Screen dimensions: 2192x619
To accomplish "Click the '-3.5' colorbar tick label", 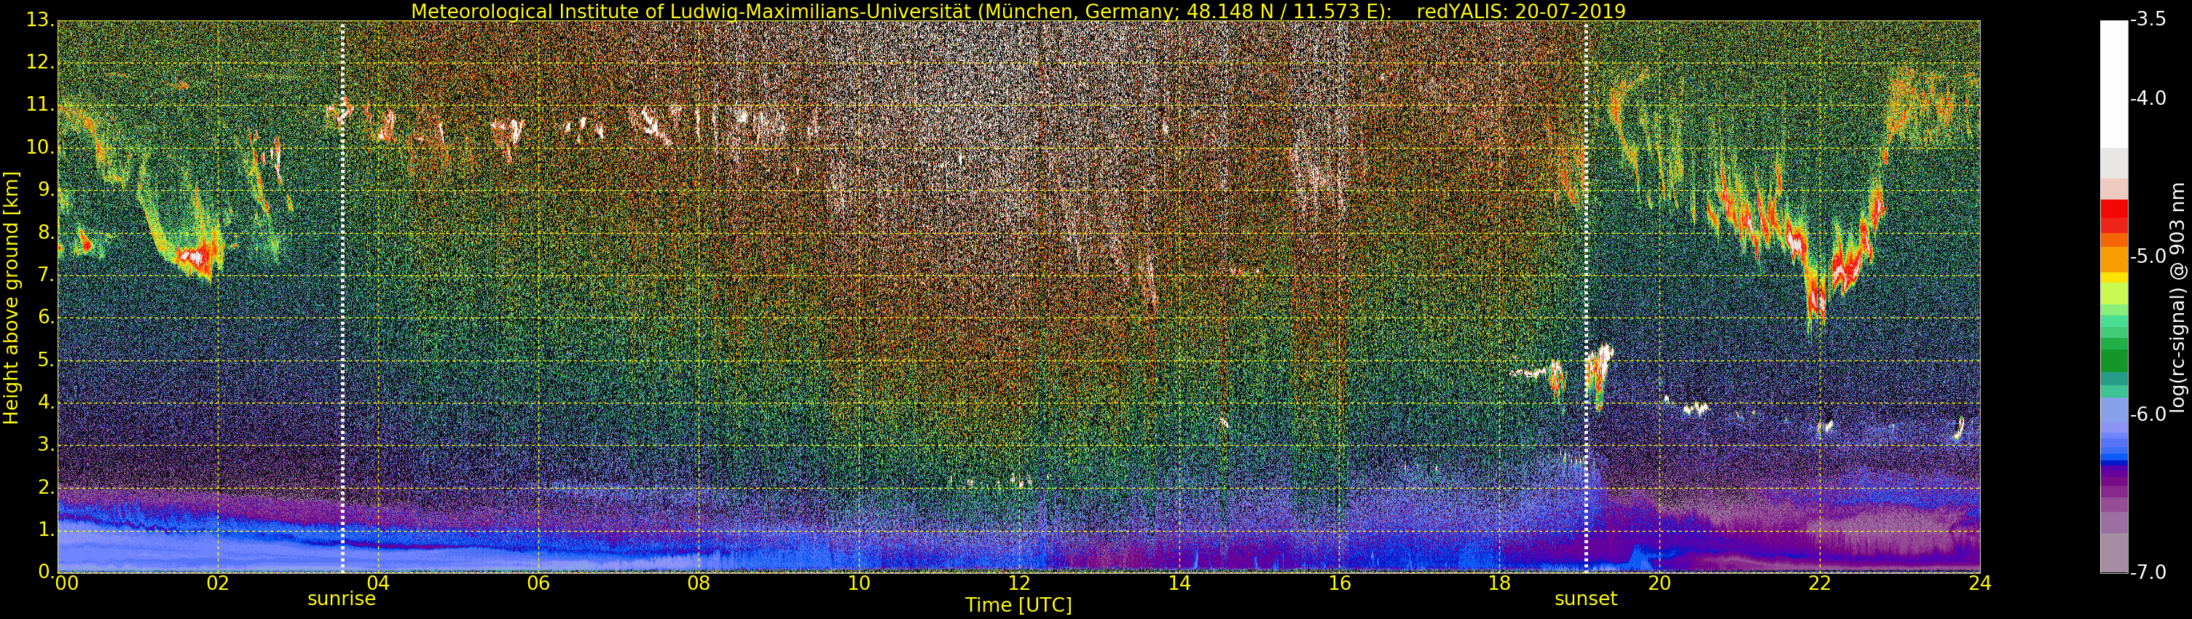I will click(2148, 20).
